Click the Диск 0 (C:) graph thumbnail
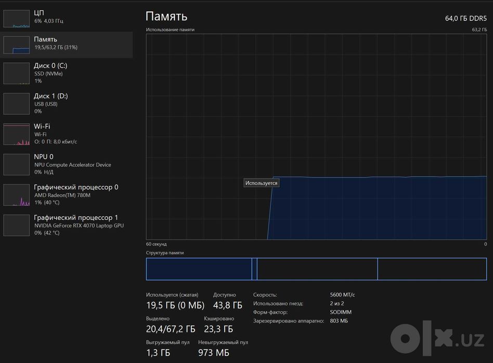This screenshot has width=493, height=363. click(x=16, y=73)
